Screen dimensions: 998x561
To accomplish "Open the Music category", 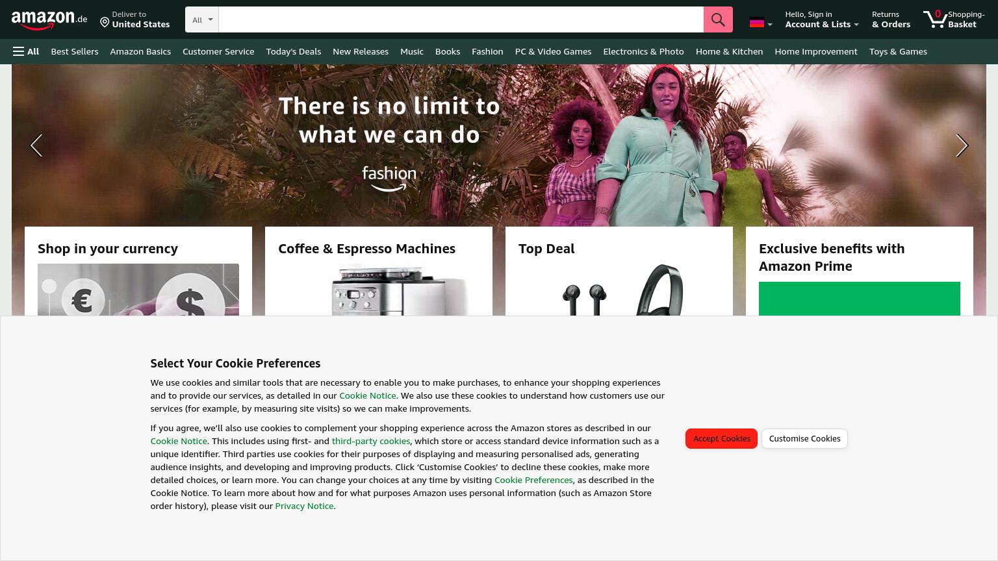I will coord(412,51).
